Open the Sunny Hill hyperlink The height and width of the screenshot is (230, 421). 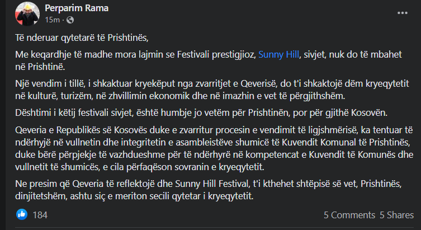pos(278,54)
